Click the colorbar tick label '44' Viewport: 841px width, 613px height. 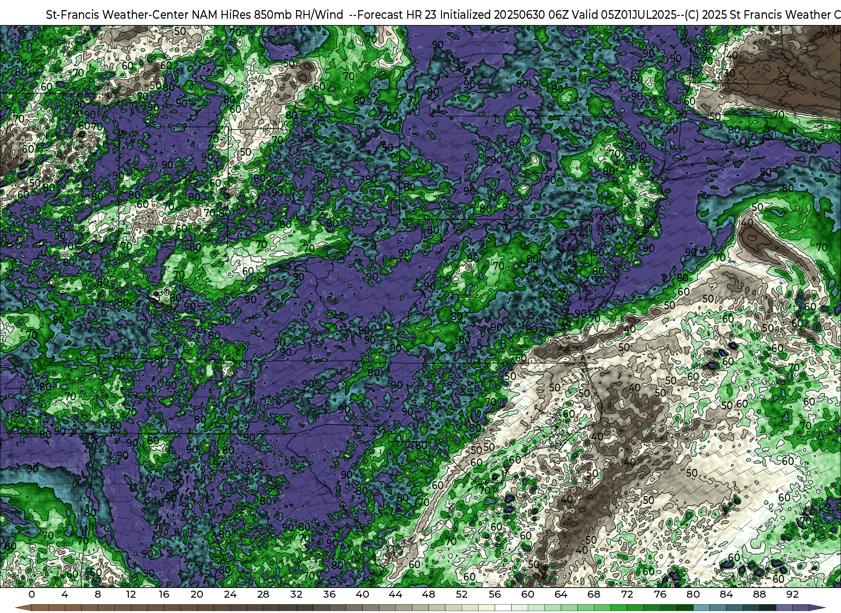click(x=396, y=595)
